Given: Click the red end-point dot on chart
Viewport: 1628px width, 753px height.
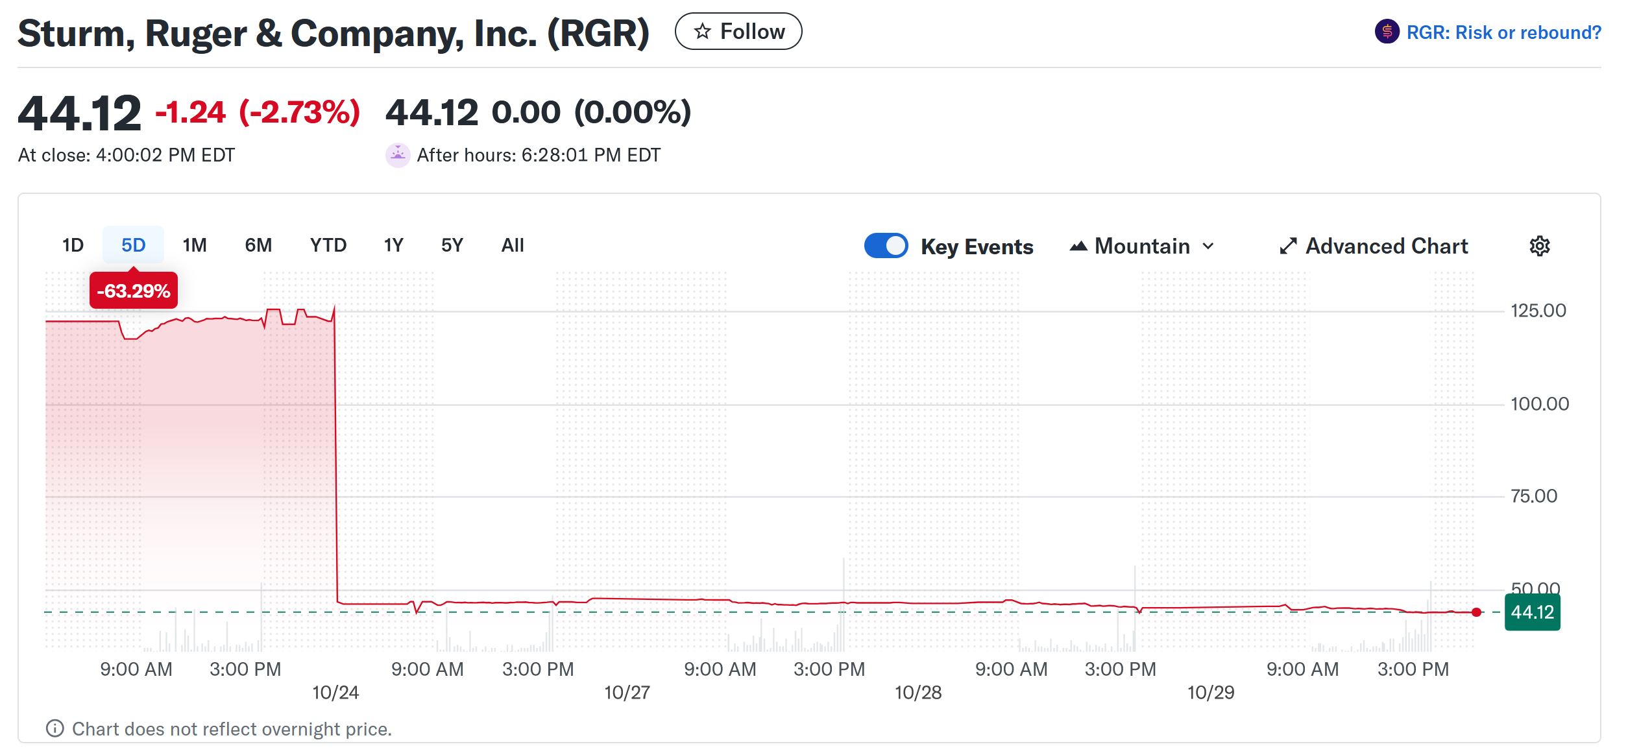Looking at the screenshot, I should click(1476, 612).
